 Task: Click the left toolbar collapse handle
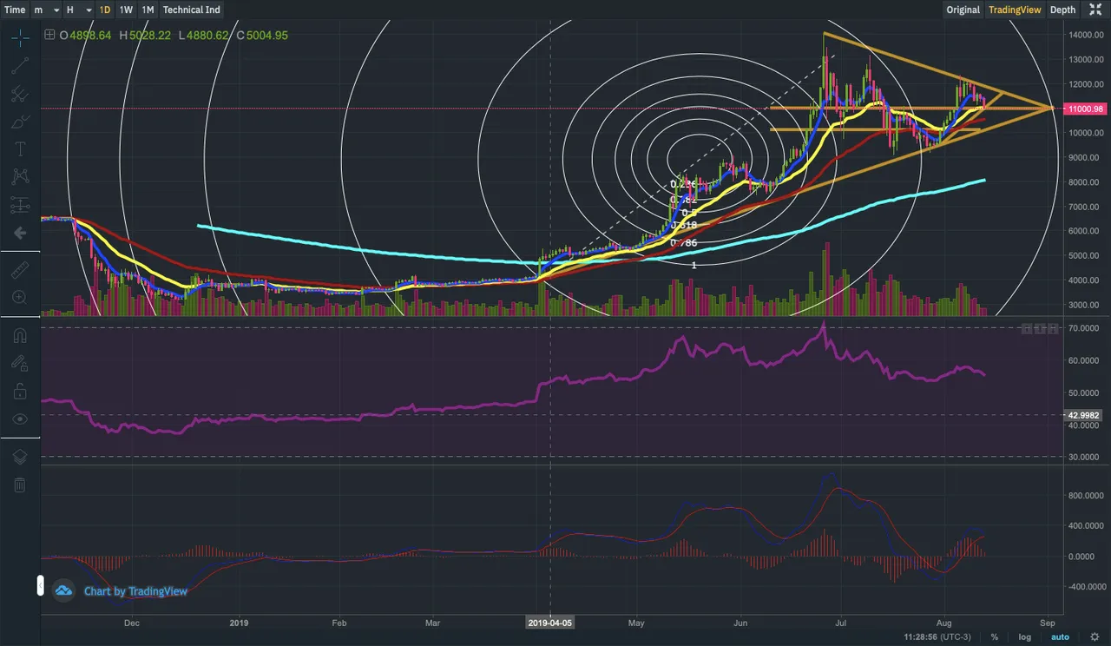coord(40,584)
